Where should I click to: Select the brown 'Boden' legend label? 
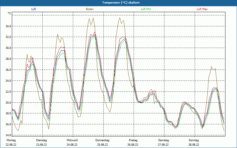coord(90,9)
